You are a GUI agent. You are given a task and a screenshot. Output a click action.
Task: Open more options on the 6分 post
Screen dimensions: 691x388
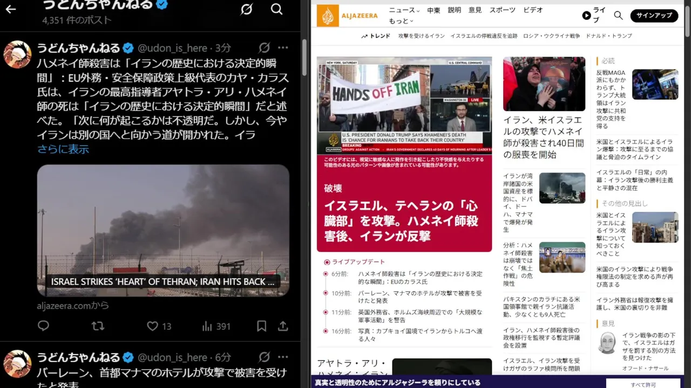[x=283, y=357]
